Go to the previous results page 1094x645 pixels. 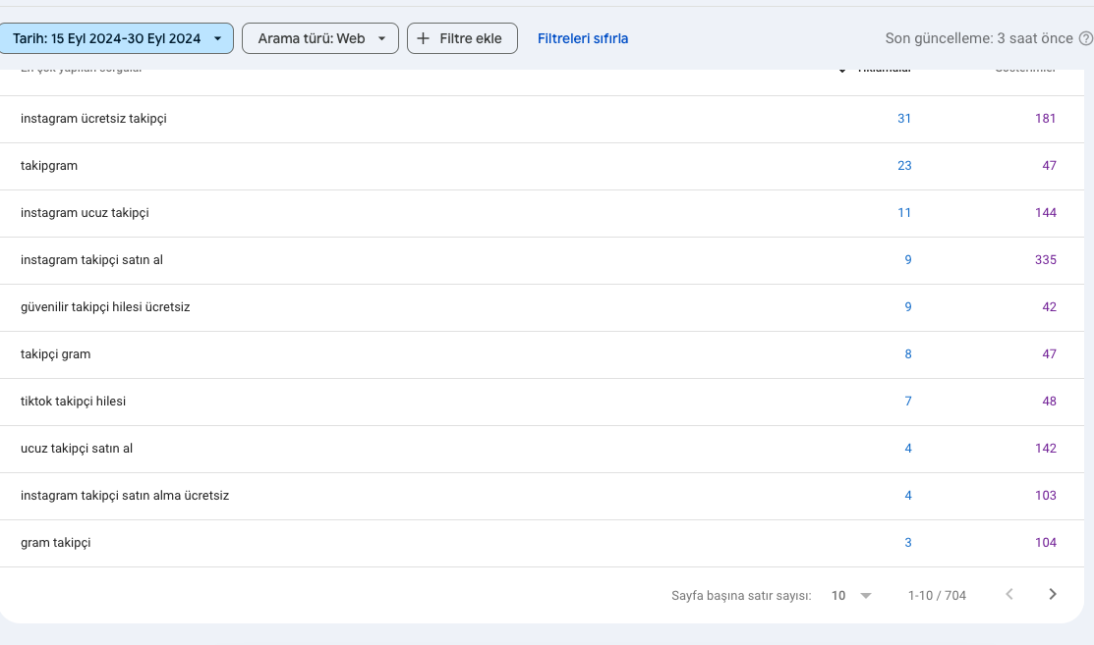(1008, 594)
